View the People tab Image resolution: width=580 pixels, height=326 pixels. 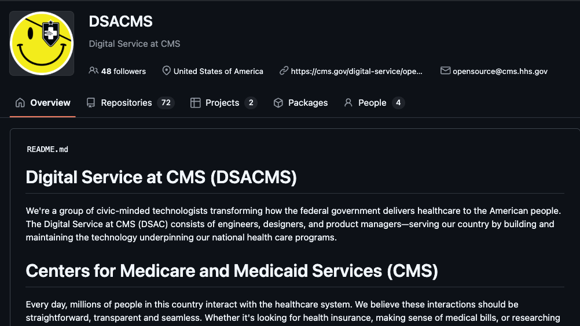pyautogui.click(x=372, y=103)
